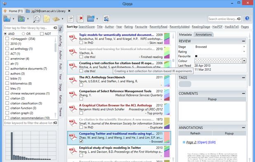Click the annotations Refresh button
The image size is (255, 162).
pos(195,133)
